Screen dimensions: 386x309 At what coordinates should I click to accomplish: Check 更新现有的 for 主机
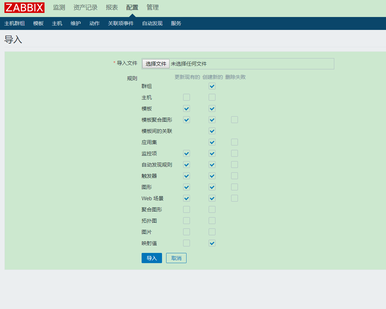click(x=187, y=97)
